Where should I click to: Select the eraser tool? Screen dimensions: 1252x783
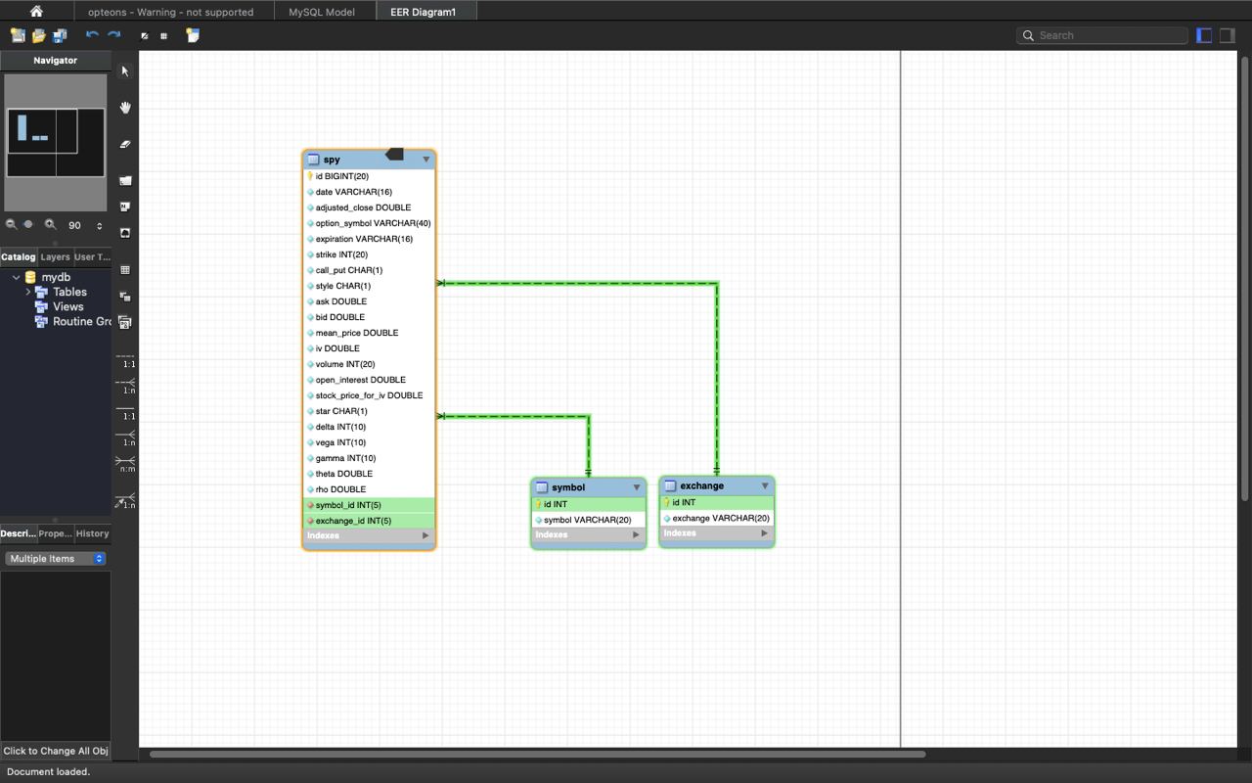[125, 144]
